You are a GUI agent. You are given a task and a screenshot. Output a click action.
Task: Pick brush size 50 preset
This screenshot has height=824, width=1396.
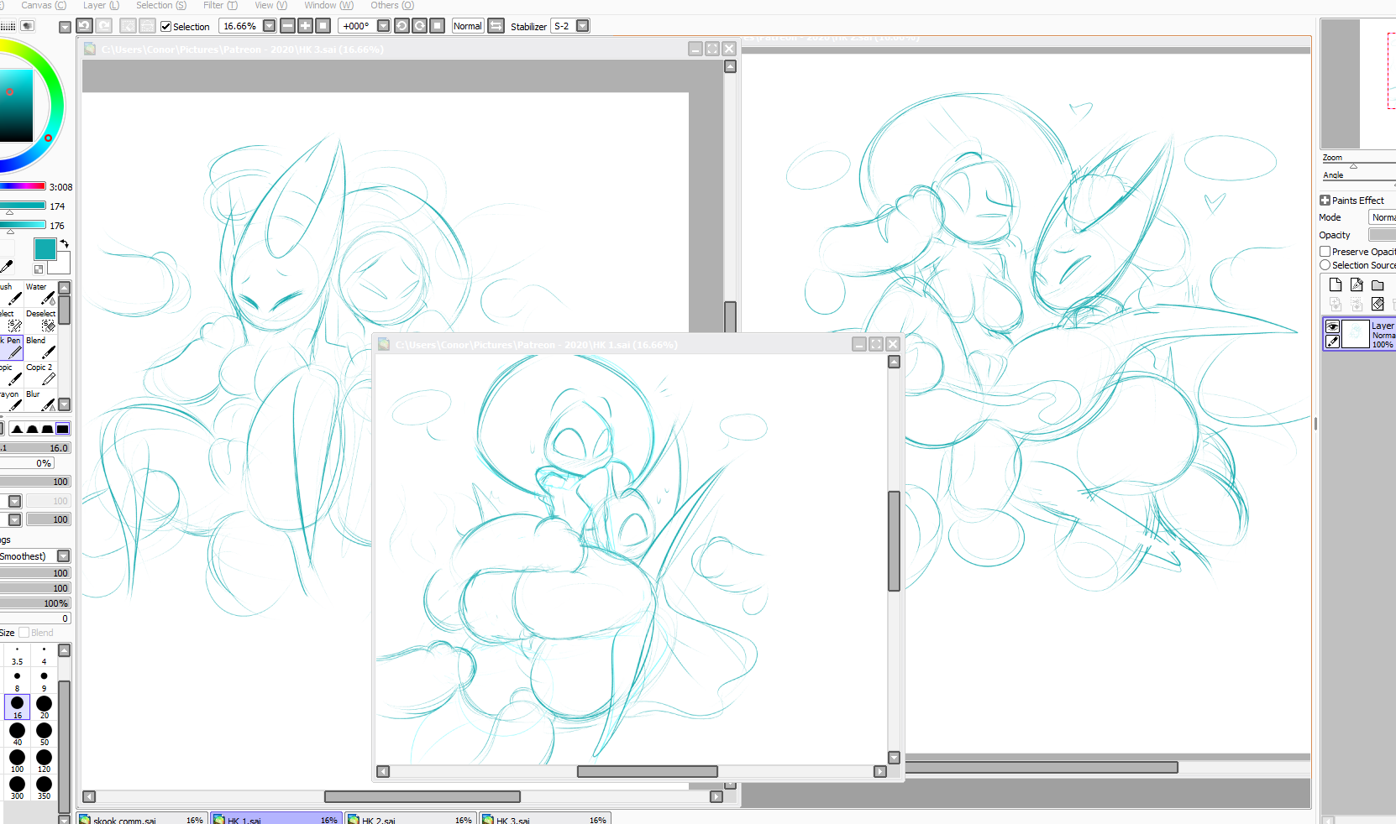point(45,733)
